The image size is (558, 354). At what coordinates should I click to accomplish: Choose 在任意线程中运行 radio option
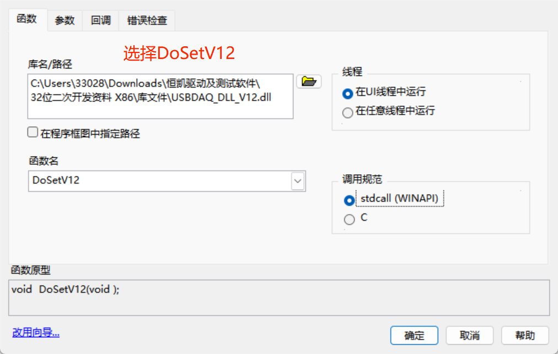(347, 112)
